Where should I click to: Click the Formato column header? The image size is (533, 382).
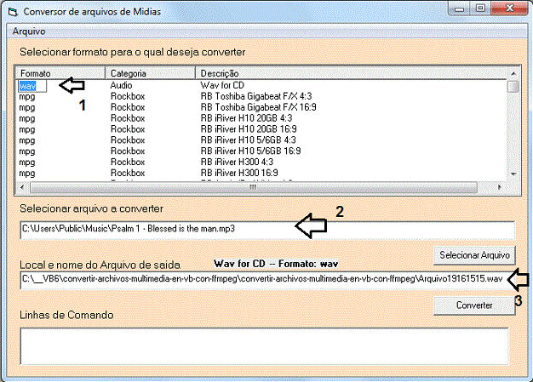[x=60, y=73]
